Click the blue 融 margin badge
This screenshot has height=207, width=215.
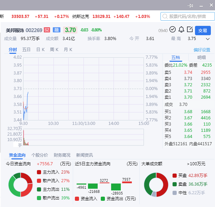tap(57, 30)
